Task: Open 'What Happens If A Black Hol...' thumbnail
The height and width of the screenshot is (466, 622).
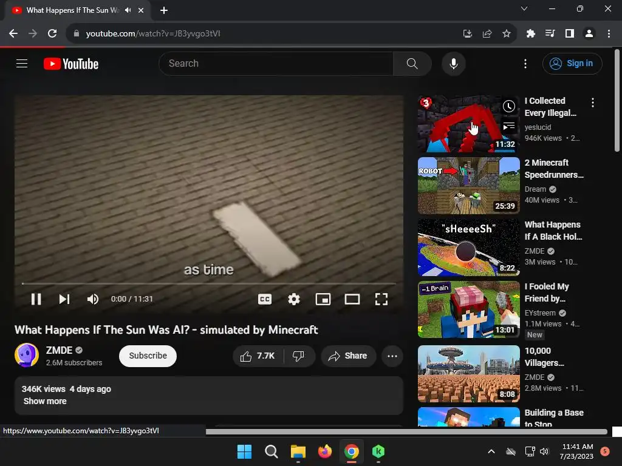Action: point(468,248)
